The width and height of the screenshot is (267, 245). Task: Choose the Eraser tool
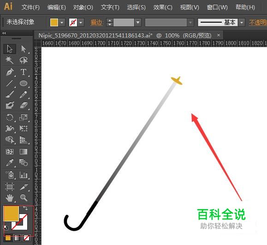pos(24,105)
